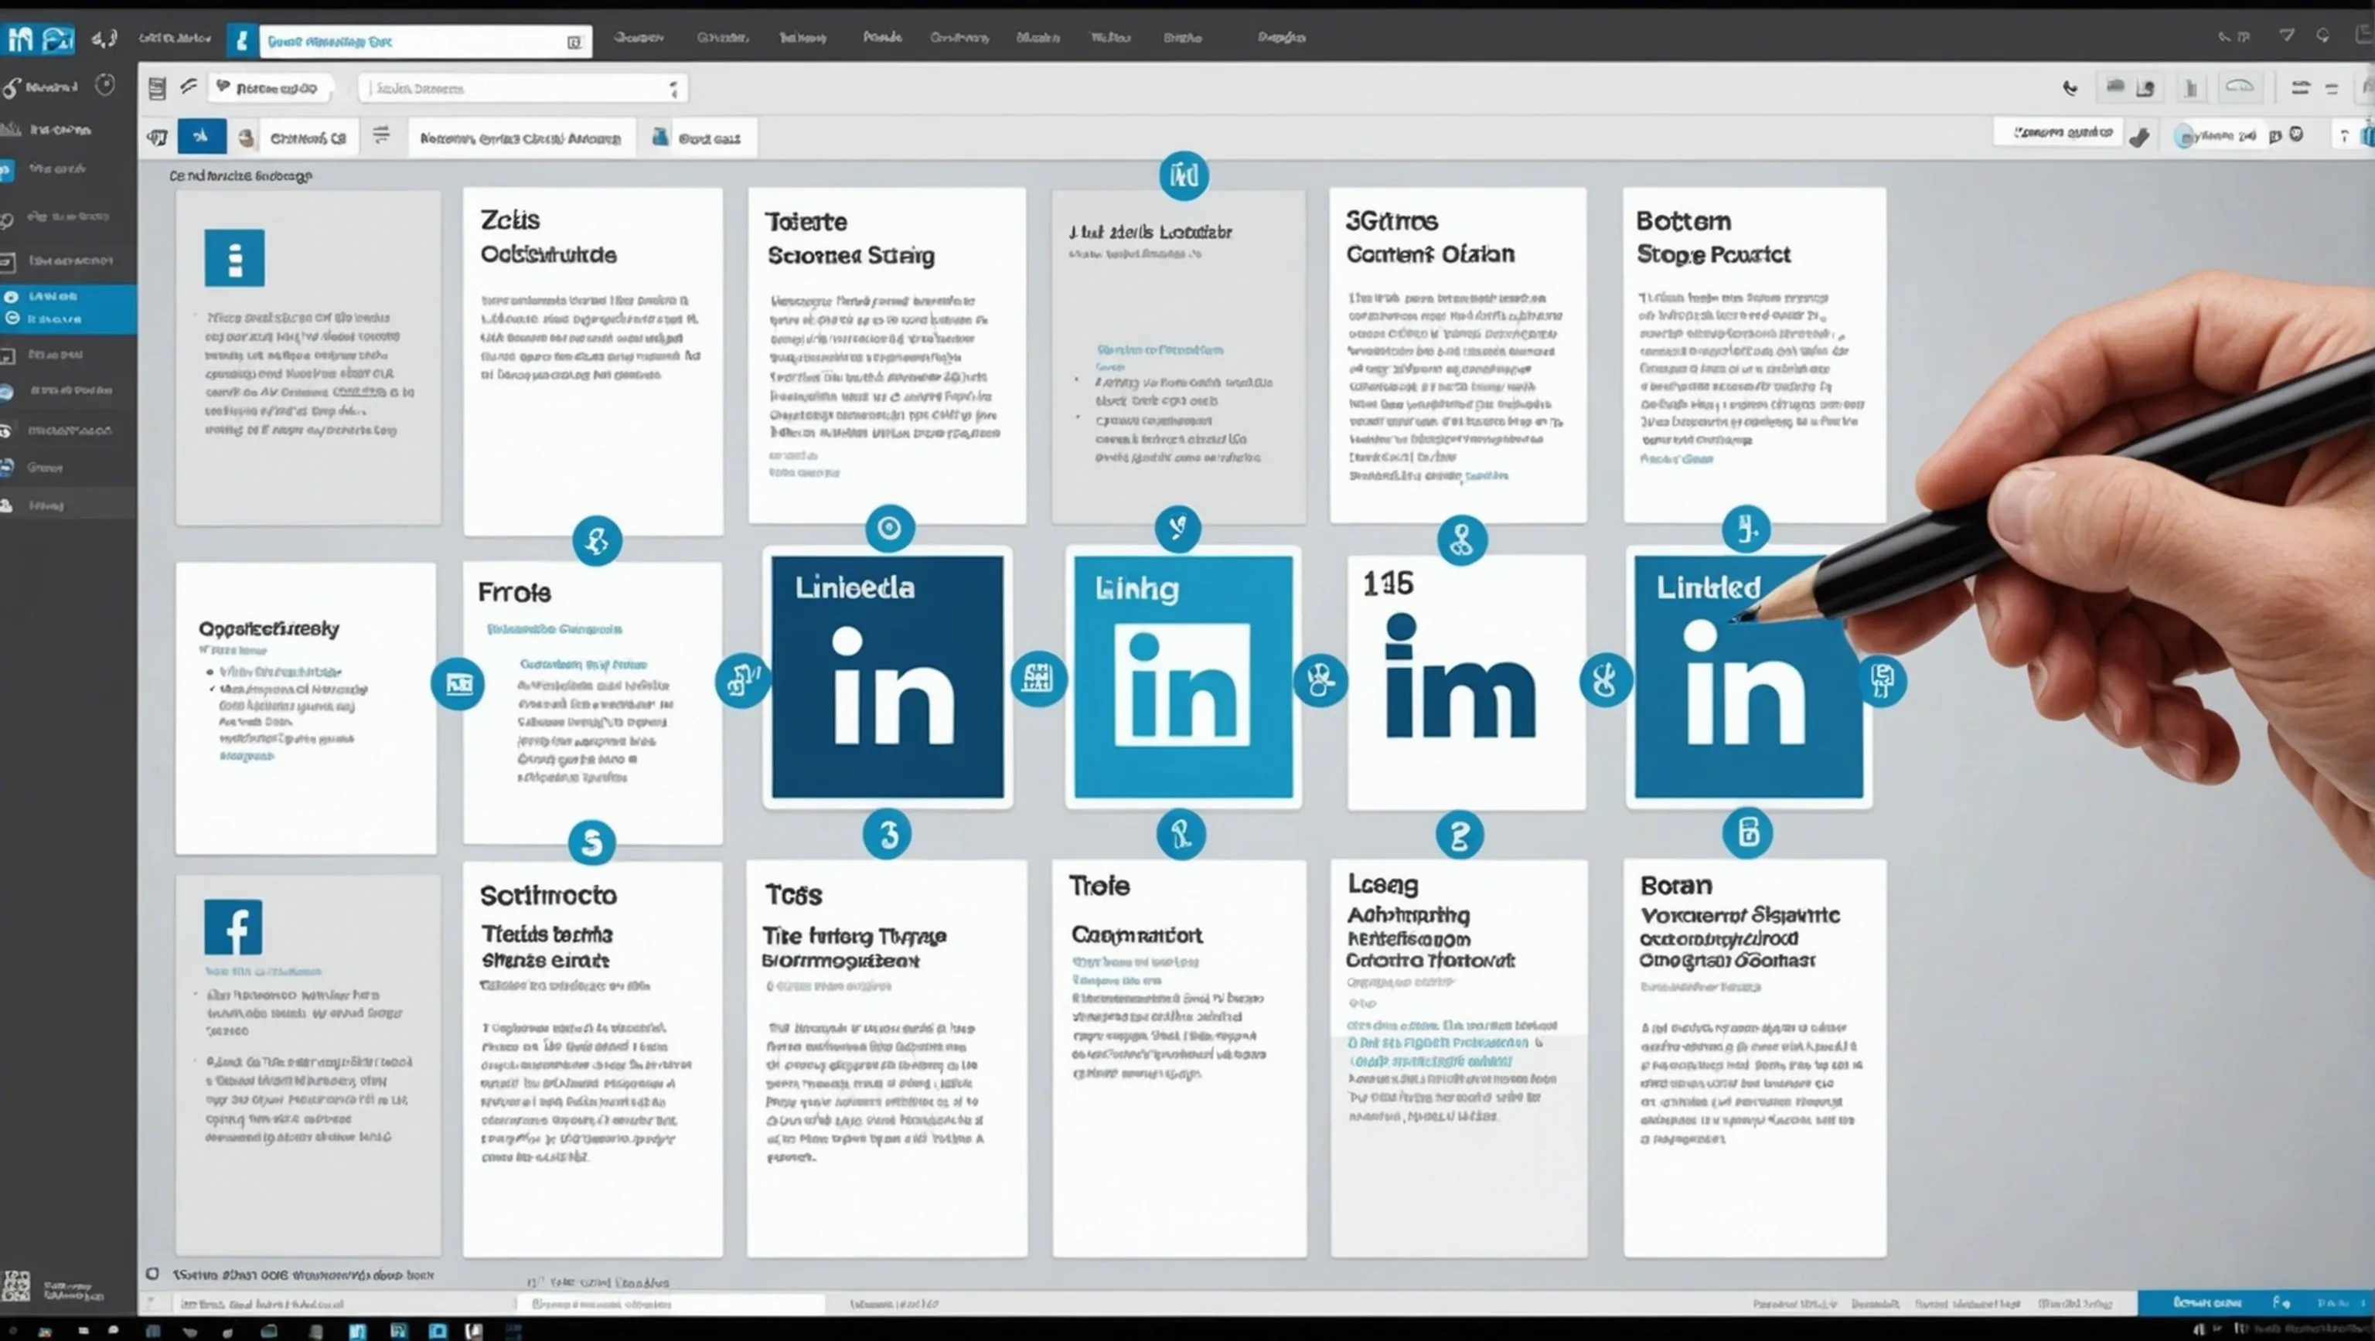Tick the checkbox at the bottom-left of the canvas

click(x=152, y=1274)
